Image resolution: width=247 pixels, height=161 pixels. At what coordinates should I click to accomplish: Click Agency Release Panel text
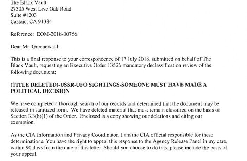(x=177, y=141)
